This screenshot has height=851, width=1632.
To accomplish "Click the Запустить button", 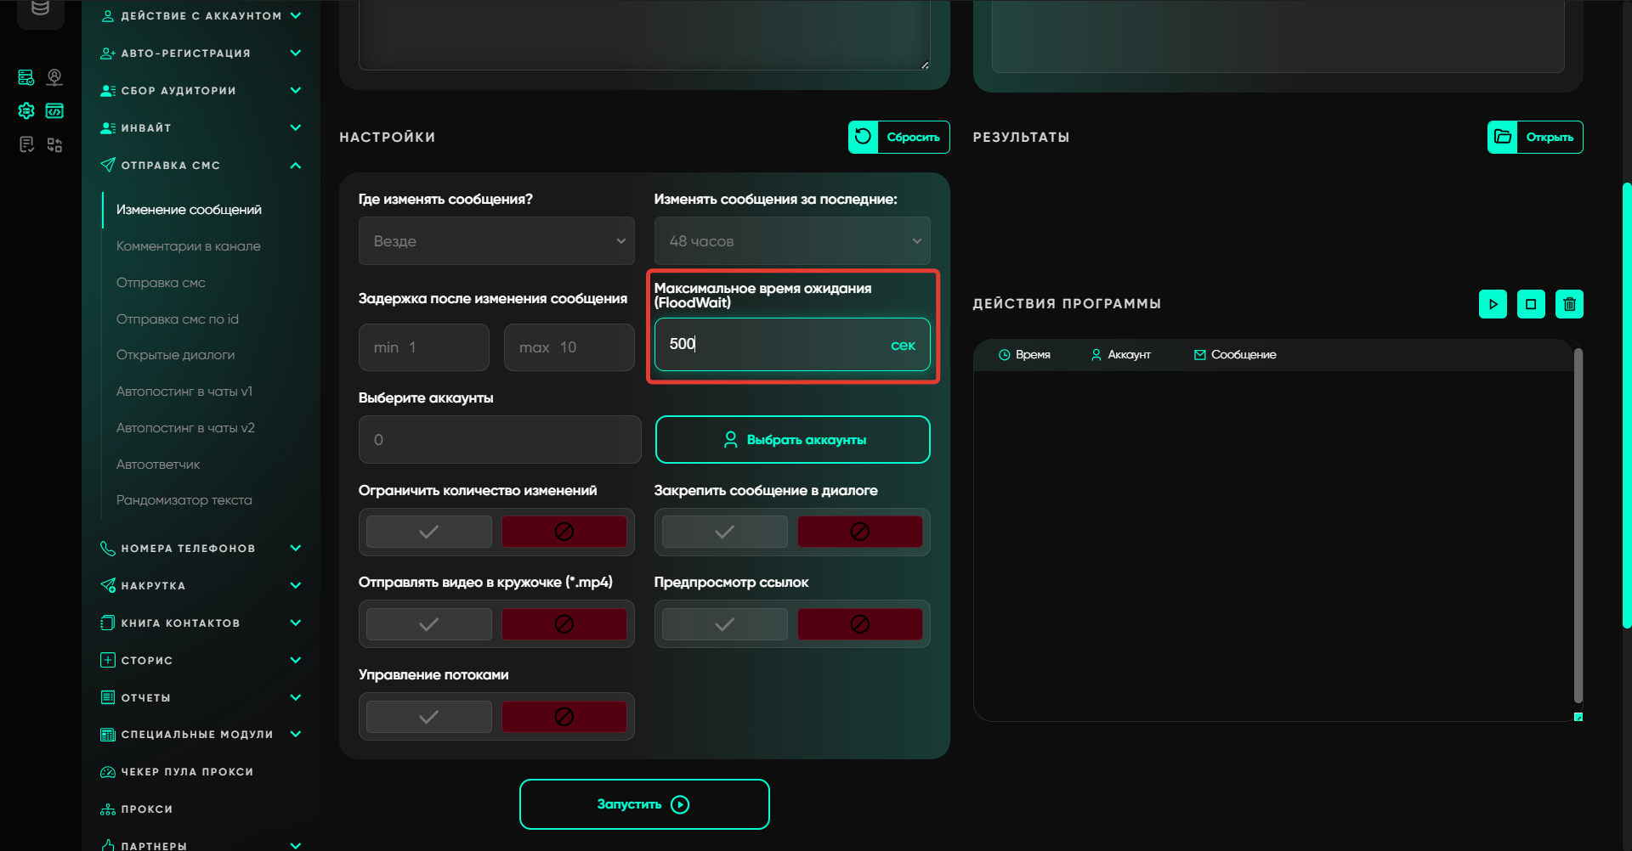I will 644,804.
